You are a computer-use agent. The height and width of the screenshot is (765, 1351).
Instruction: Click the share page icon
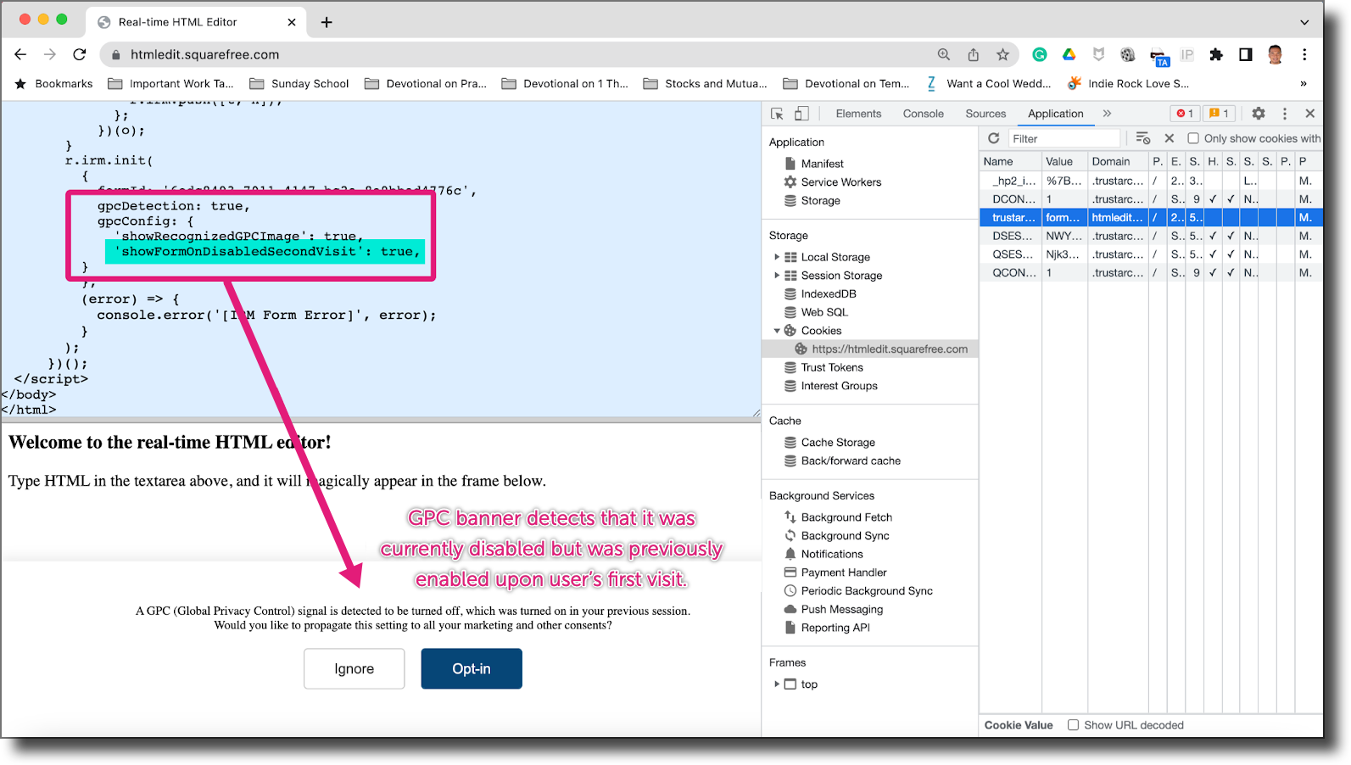pyautogui.click(x=974, y=54)
